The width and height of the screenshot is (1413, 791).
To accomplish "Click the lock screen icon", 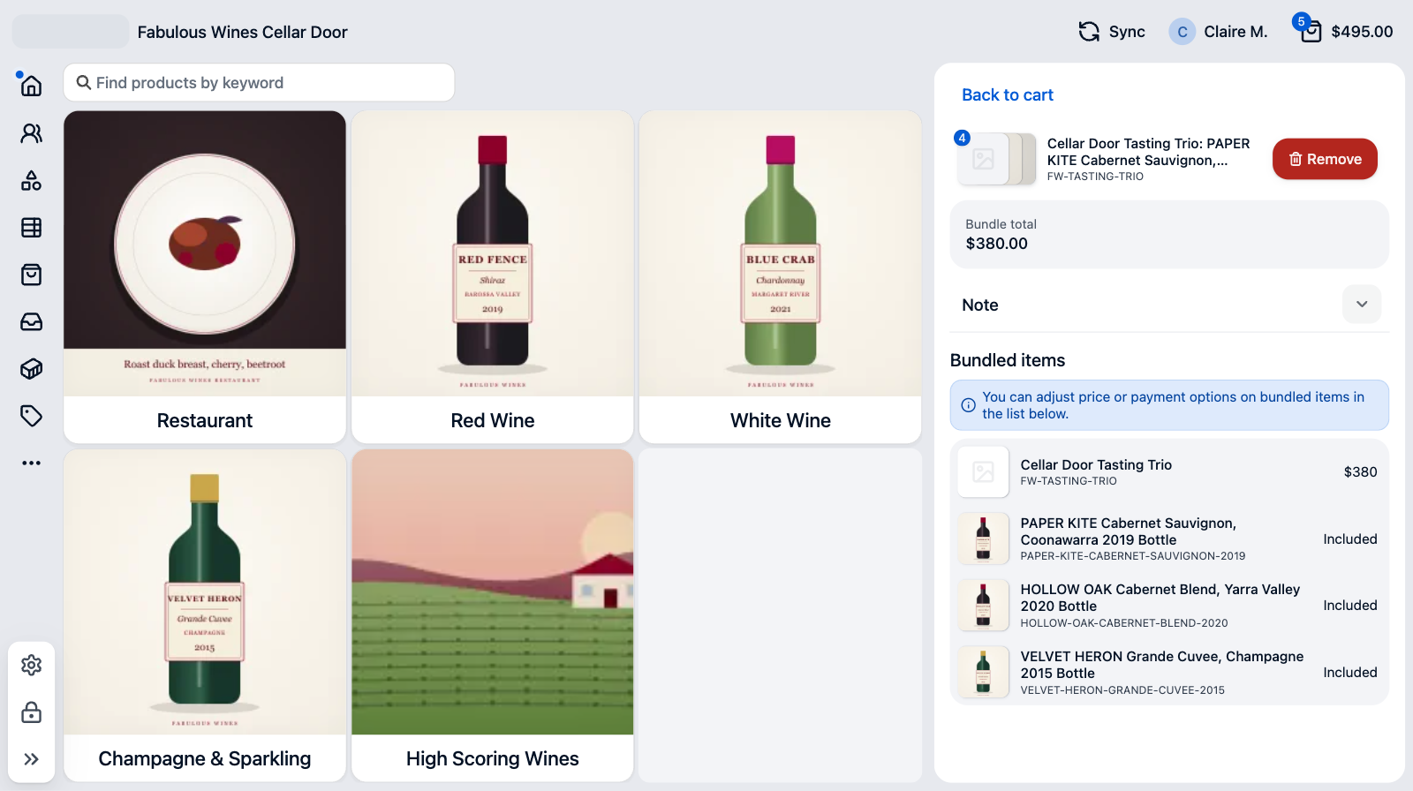I will pos(31,712).
